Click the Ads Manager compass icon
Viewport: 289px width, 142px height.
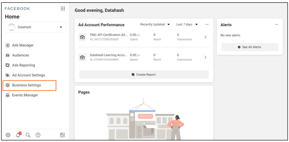[x=8, y=45]
